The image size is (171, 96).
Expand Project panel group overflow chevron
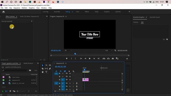tap(38, 63)
